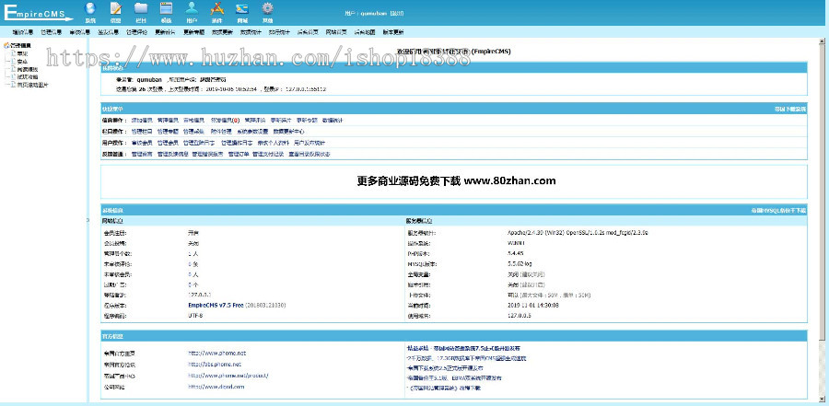The width and height of the screenshot is (829, 406).
Task: Click 后台地图 in the top submenu bar
Action: (365, 32)
